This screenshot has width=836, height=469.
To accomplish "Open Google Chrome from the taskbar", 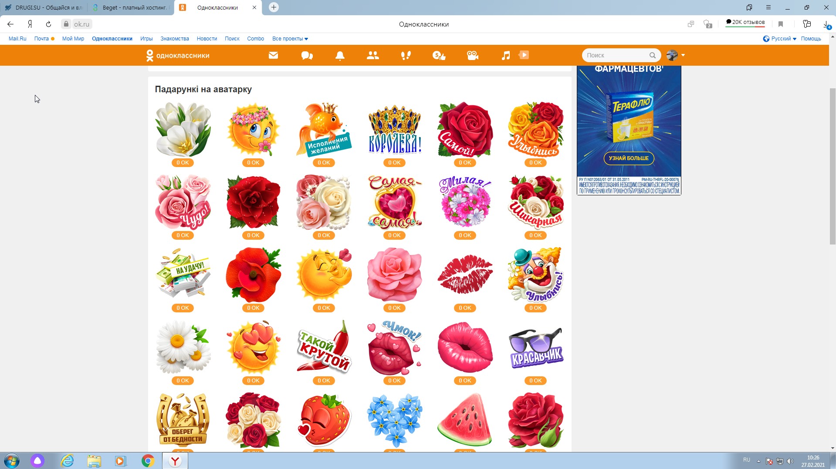I will (148, 461).
